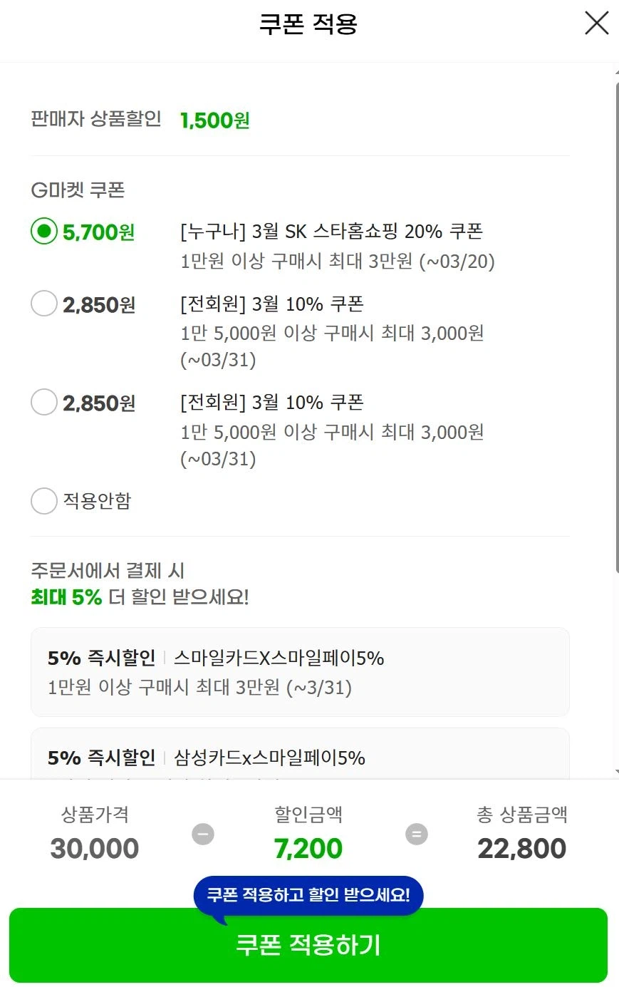Click the minus icon after 상품가격

coord(203,833)
